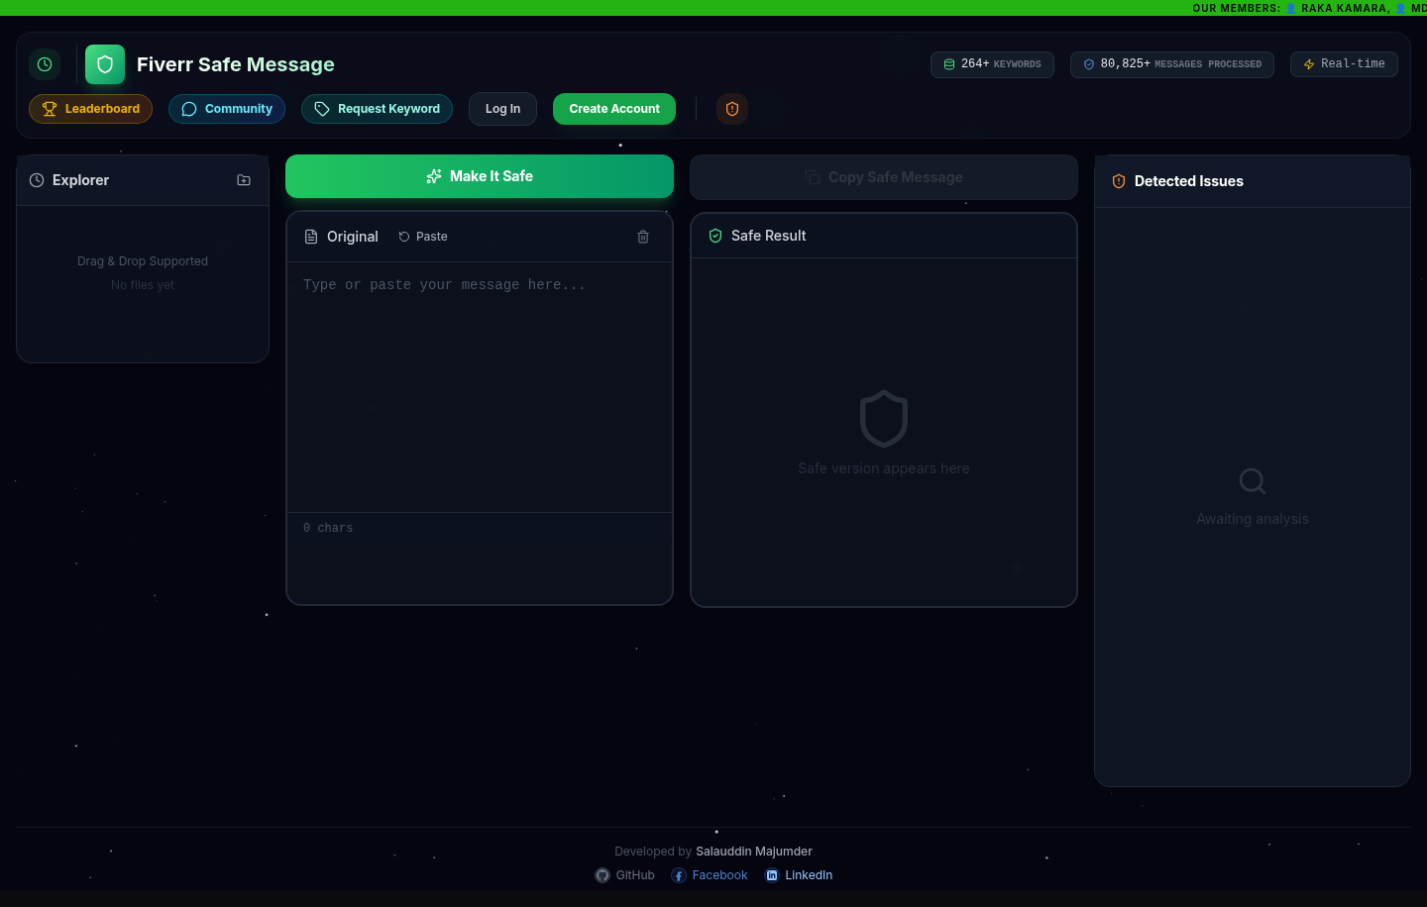1427x907 pixels.
Task: Click the Log In button
Action: coord(502,109)
